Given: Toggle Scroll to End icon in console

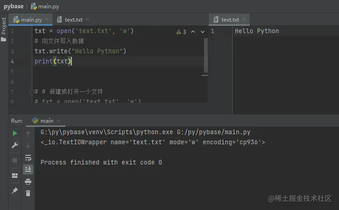Looking at the screenshot, I should [28, 170].
